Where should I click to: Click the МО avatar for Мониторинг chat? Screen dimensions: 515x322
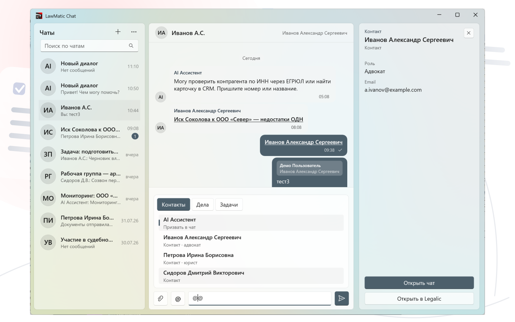48,199
